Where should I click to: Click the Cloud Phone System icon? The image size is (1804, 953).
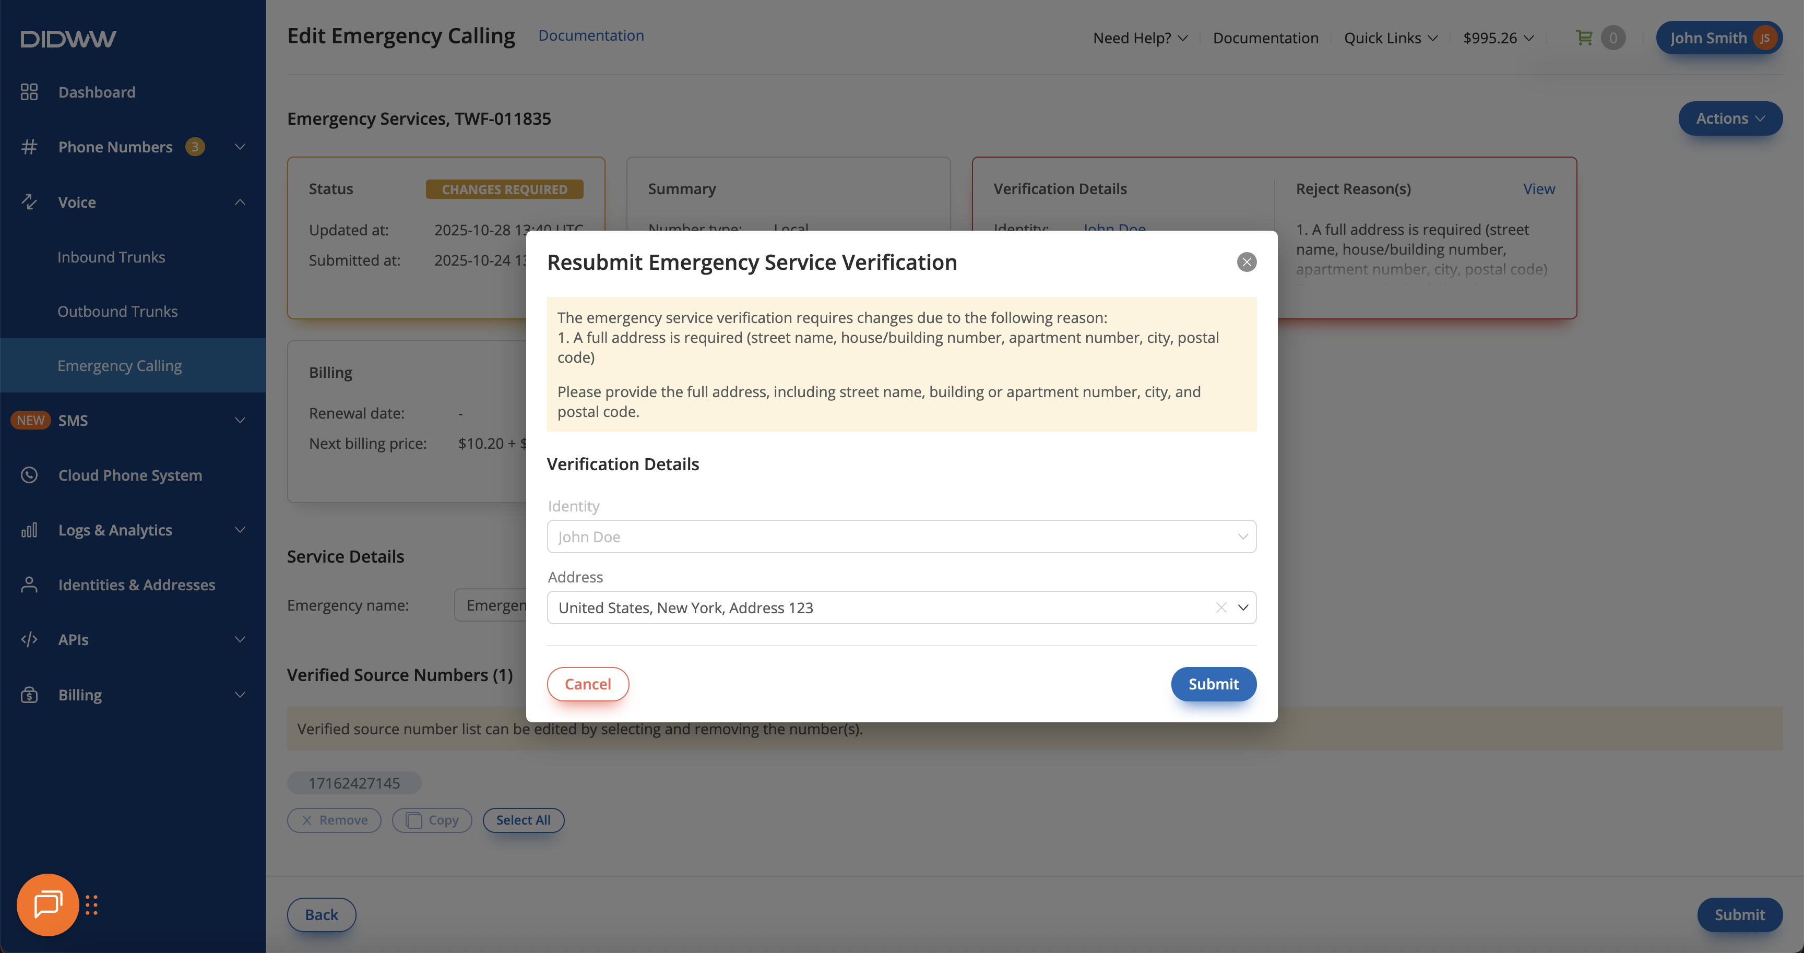click(29, 475)
